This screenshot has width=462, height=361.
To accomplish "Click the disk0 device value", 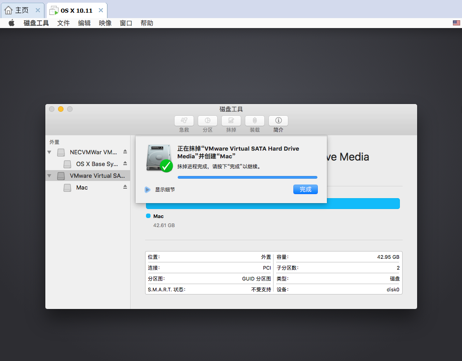I will (393, 290).
